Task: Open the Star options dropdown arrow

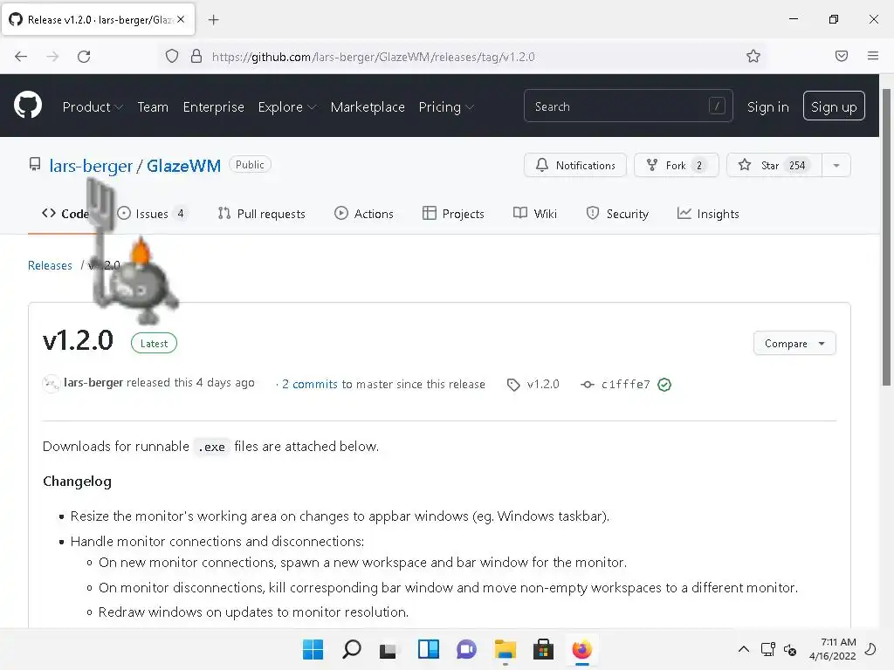Action: (x=836, y=165)
